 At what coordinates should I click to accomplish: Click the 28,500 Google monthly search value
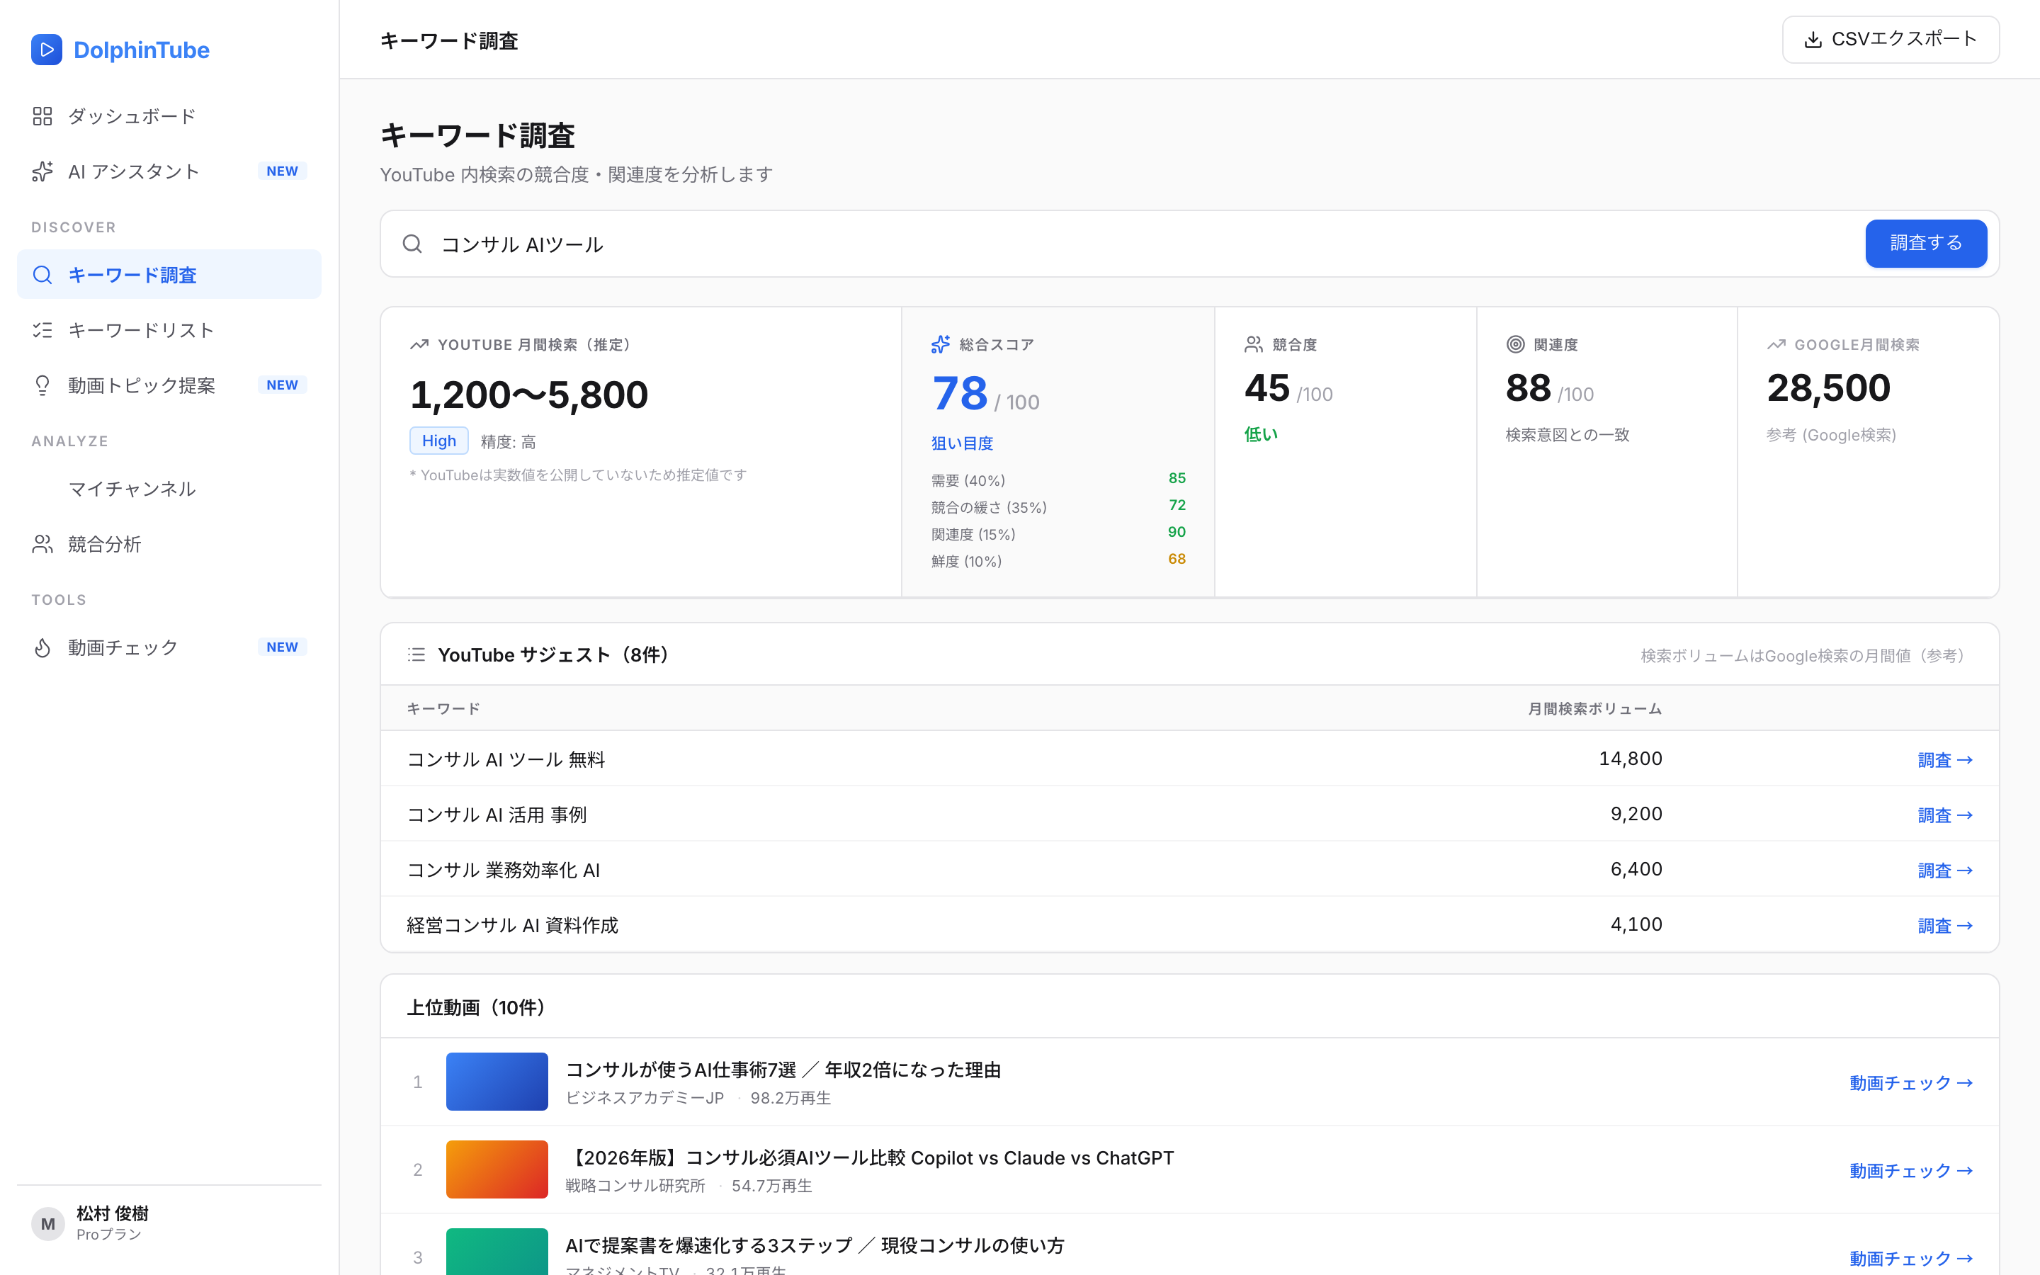click(1828, 388)
